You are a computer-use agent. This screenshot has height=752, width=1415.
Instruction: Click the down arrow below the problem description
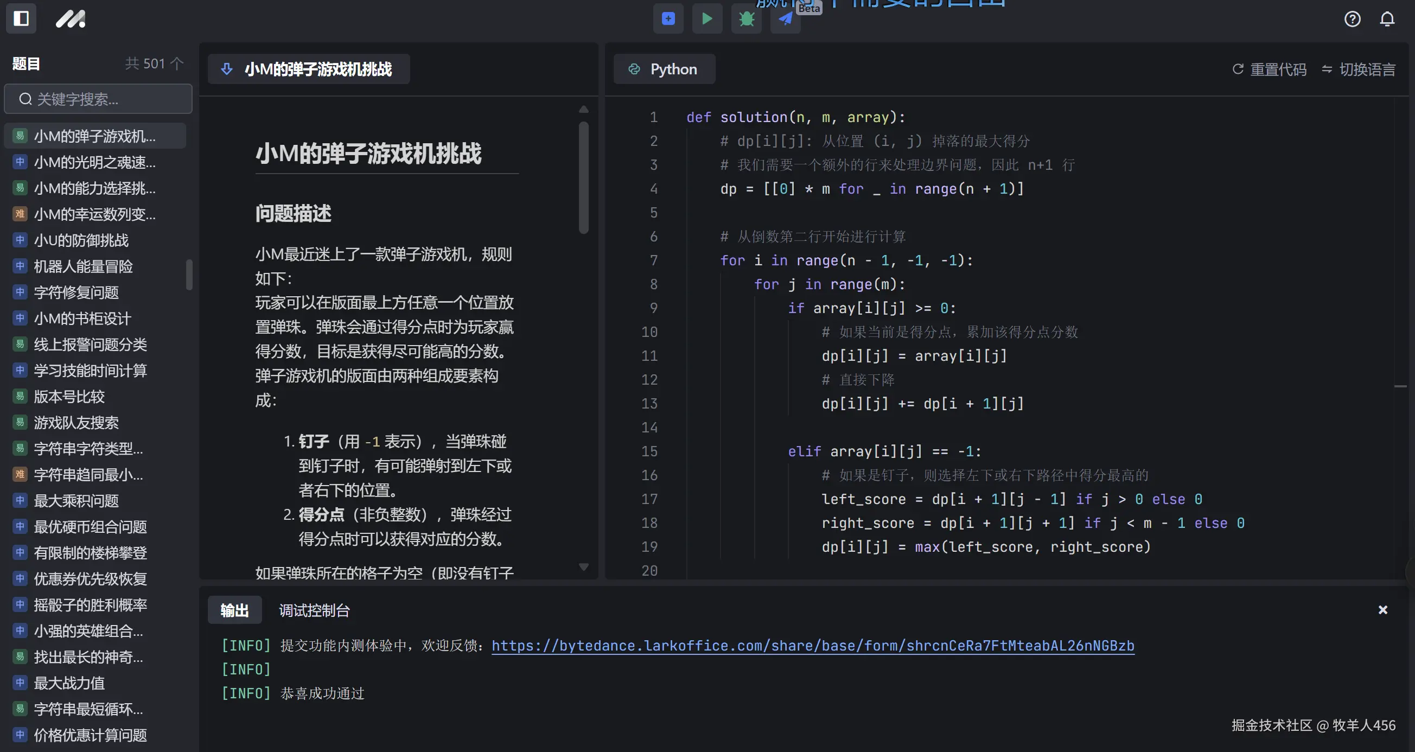(584, 567)
